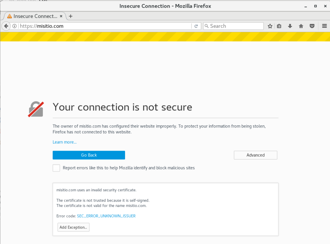Click text 'uses an invalid security certificate'
The height and width of the screenshot is (244, 330).
[107, 190]
